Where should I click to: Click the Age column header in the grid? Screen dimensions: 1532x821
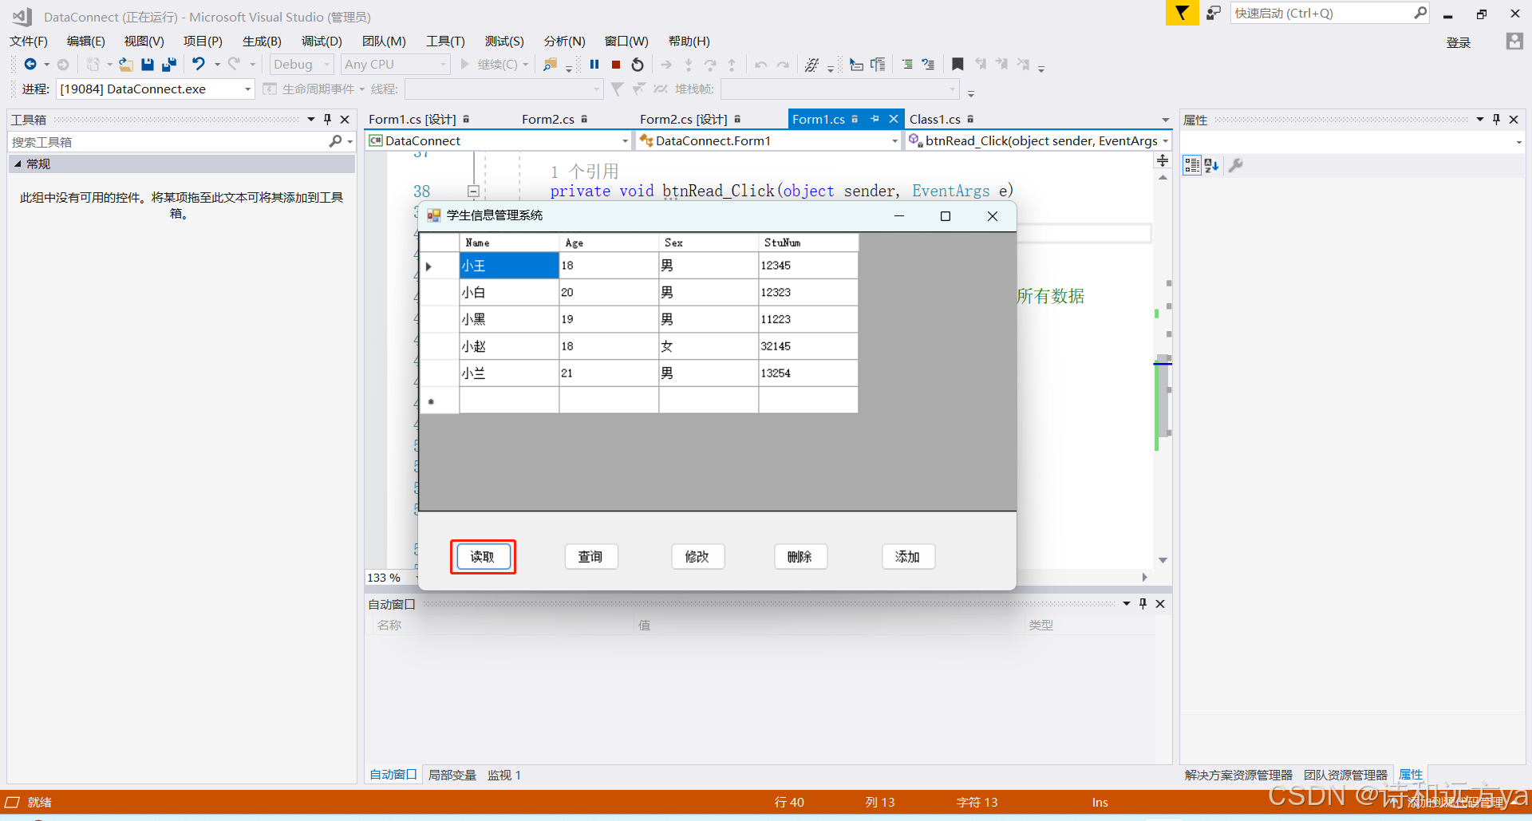point(609,243)
